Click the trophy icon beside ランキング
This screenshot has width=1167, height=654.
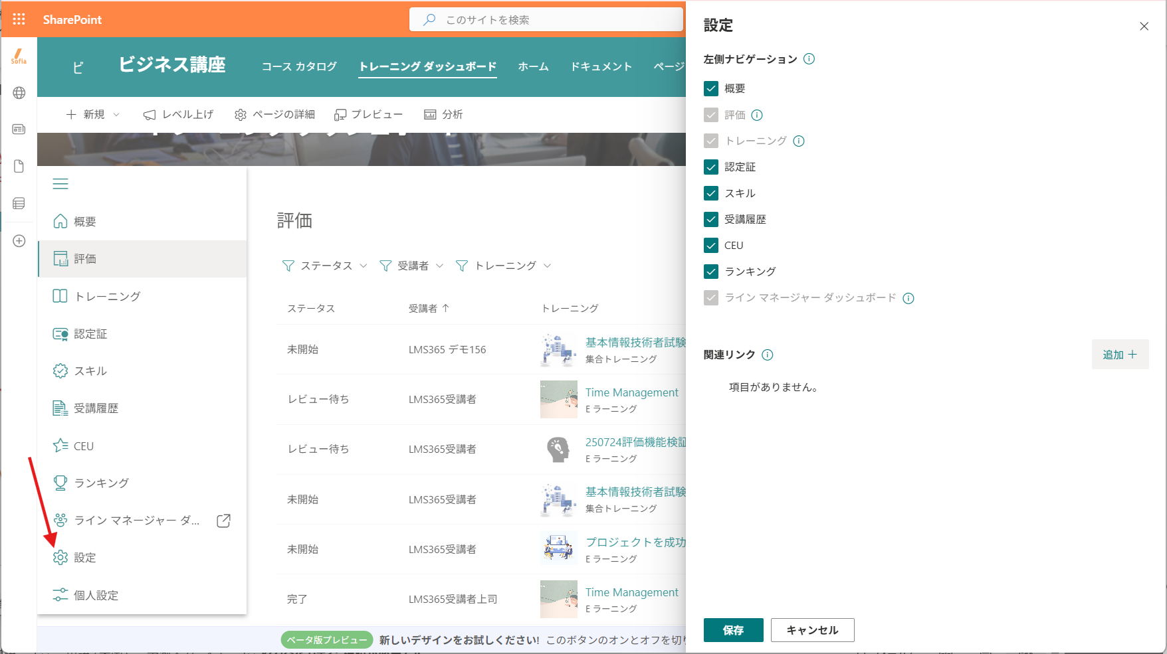(x=60, y=483)
